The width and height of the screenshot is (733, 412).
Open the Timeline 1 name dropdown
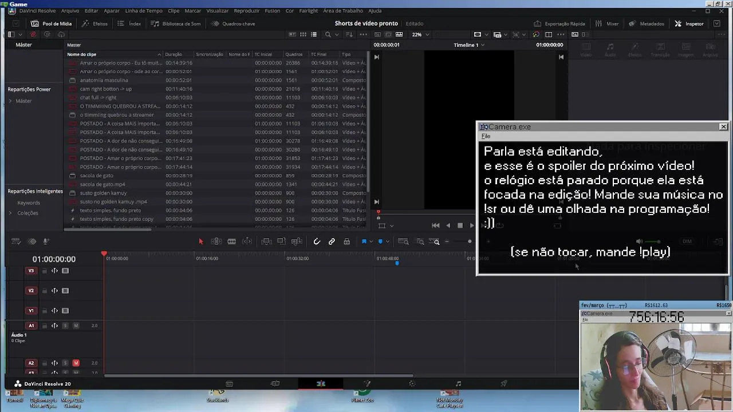(x=469, y=45)
